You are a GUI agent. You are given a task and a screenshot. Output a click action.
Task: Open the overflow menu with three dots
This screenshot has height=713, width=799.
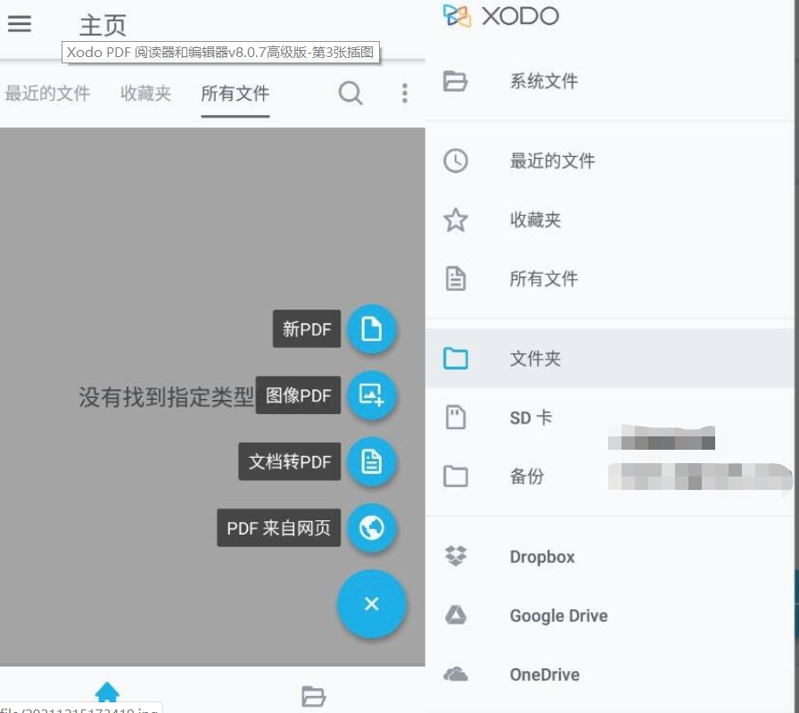[x=404, y=93]
